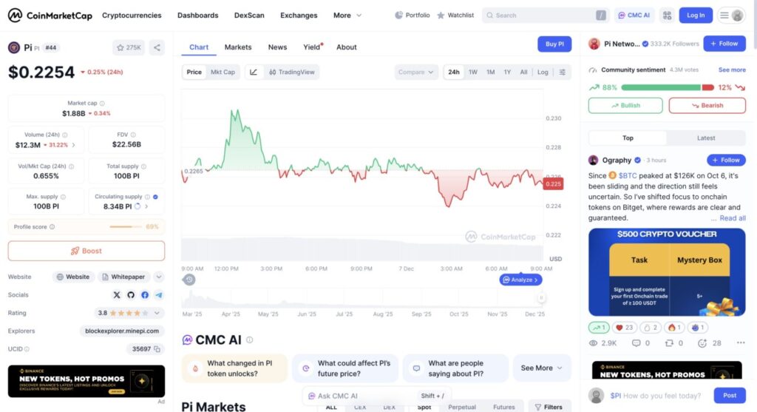Switch to the Markets tab
The height and width of the screenshot is (412, 757).
pyautogui.click(x=238, y=47)
